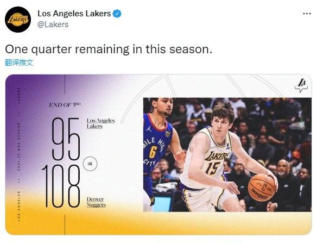Click the Nuggets score 108
Screen dimensions: 317x243
pyautogui.click(x=61, y=186)
